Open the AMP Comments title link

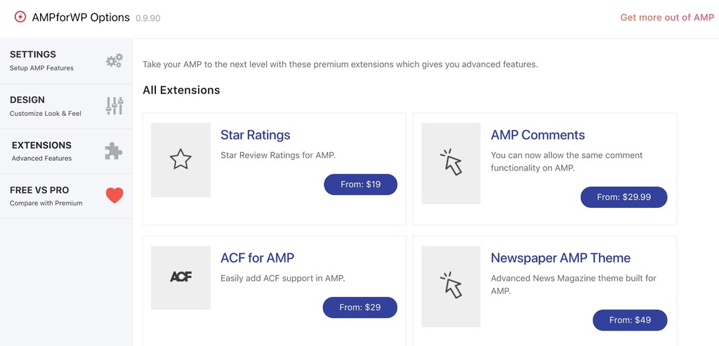tap(538, 135)
